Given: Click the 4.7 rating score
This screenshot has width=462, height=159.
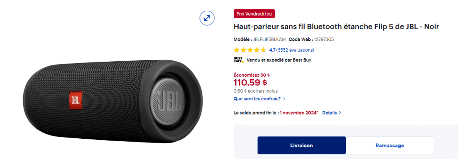Looking at the screenshot, I should 272,50.
